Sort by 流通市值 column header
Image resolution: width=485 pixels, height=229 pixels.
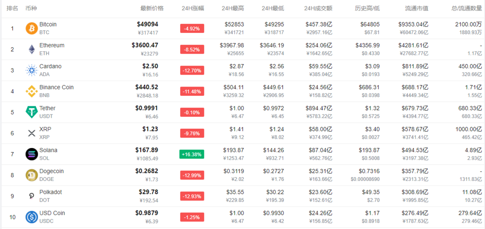pos(417,8)
